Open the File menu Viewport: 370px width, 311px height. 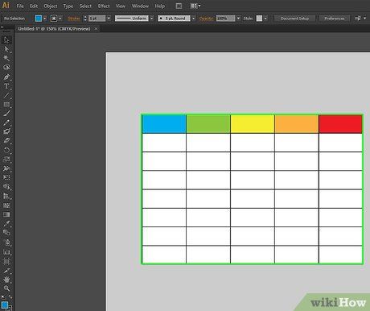tap(20, 6)
